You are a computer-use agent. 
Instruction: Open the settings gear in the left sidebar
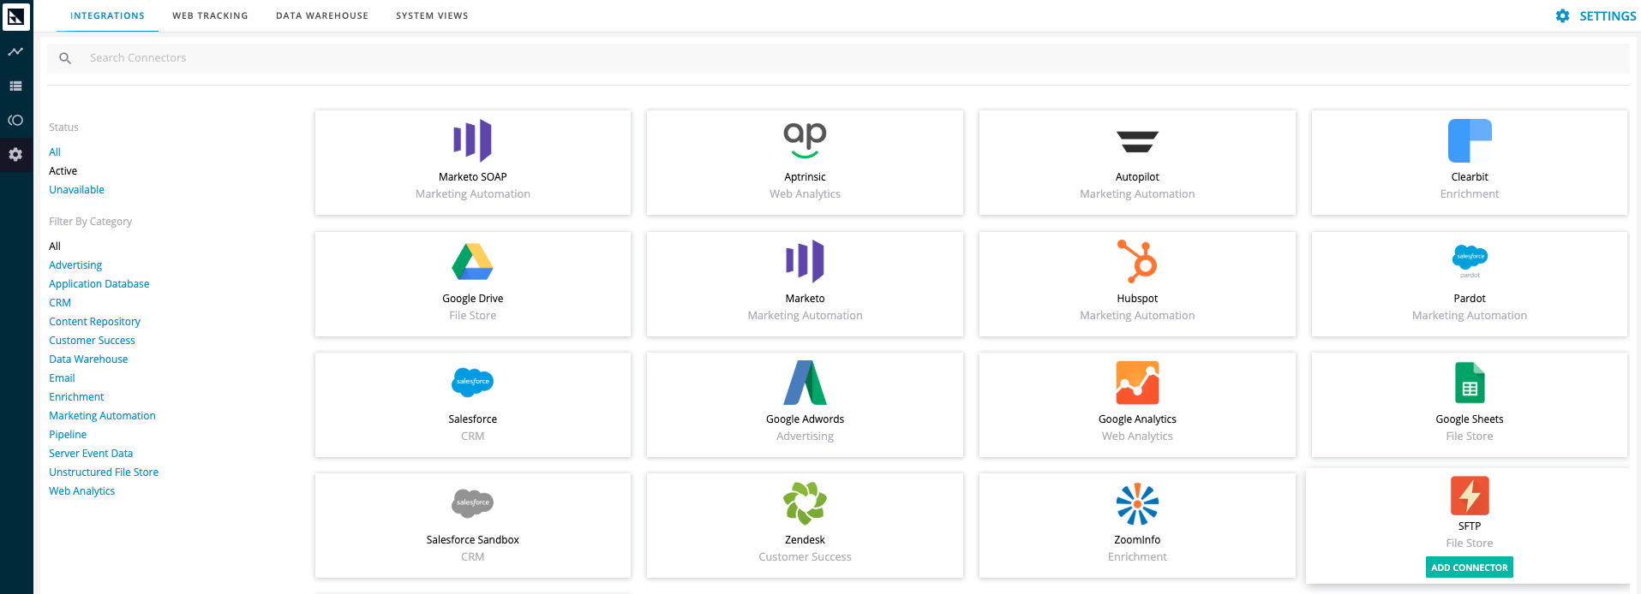15,155
